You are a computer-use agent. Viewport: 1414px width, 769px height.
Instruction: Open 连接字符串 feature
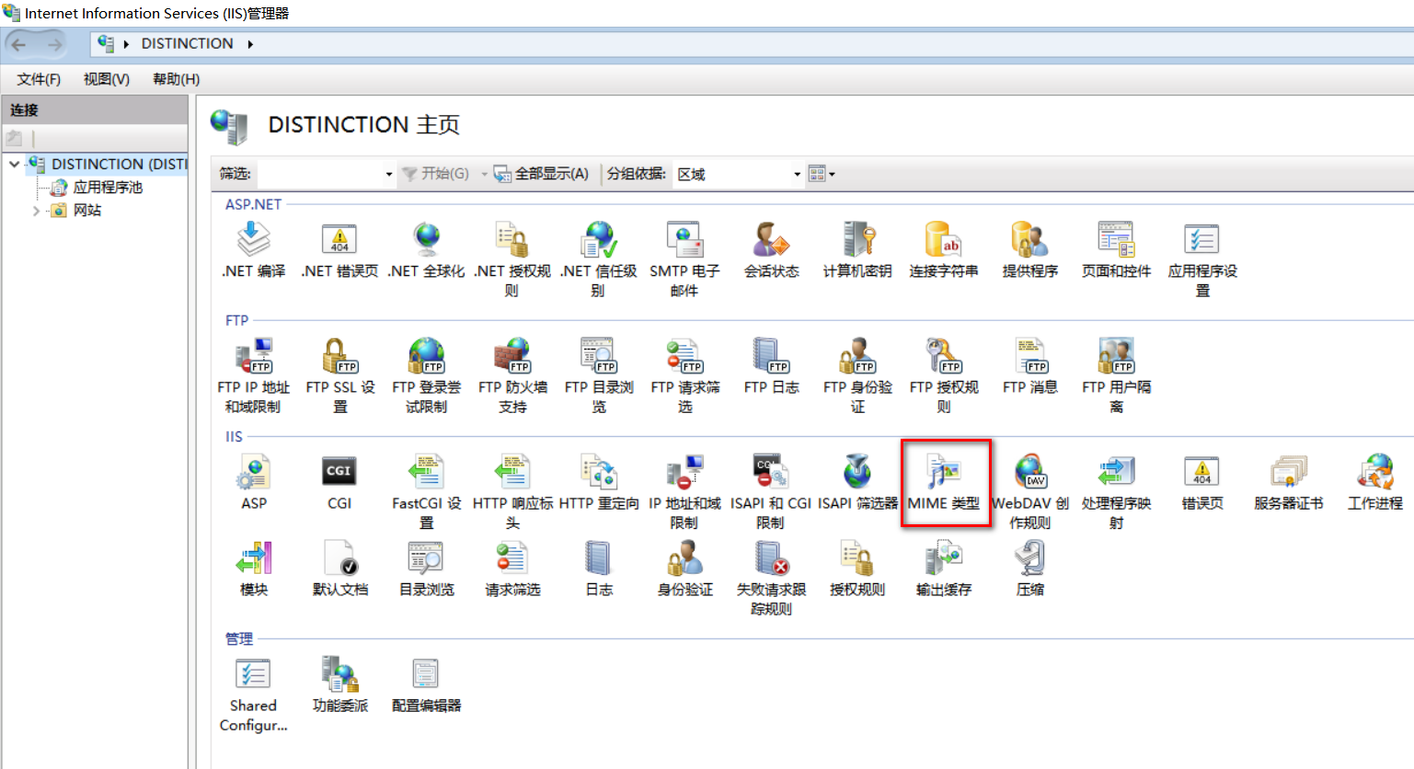[x=944, y=250]
